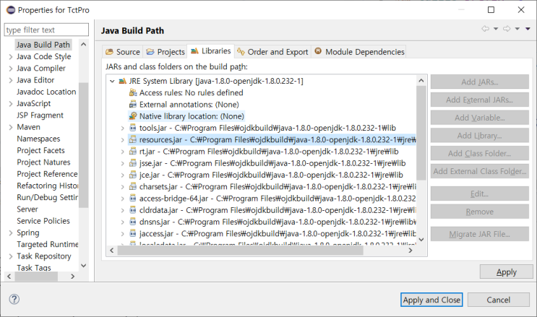Click the Cancel button

pos(498,300)
